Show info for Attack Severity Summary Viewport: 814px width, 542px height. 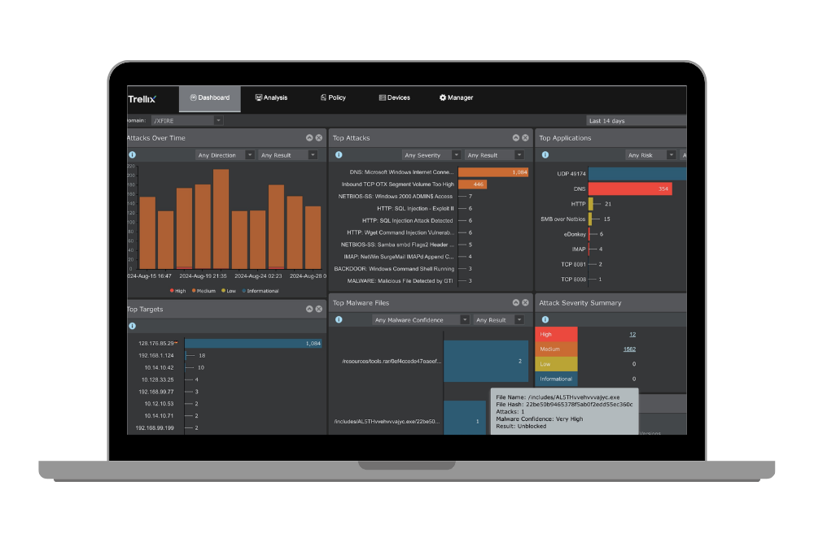[545, 319]
